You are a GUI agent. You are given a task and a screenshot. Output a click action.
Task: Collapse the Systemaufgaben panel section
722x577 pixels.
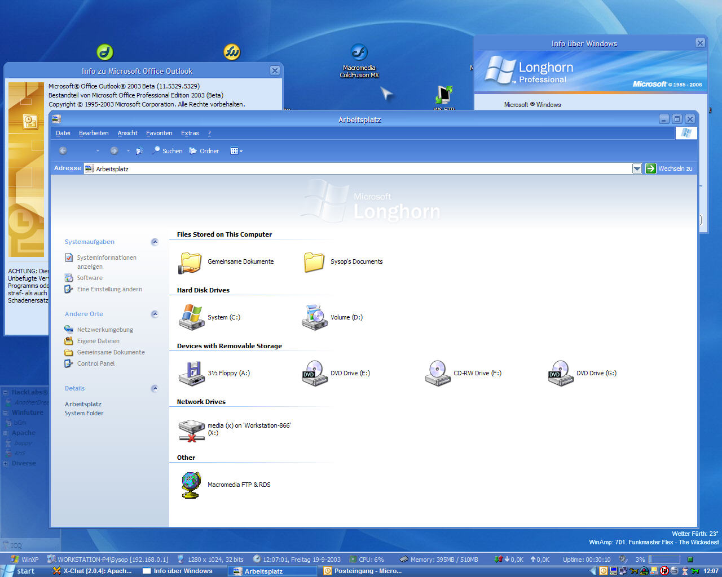tap(155, 242)
